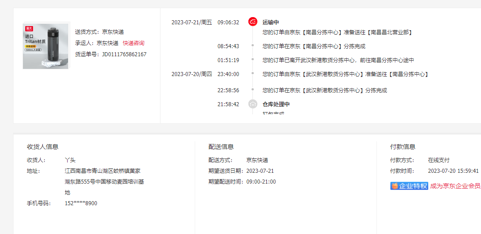Image resolution: width=481 pixels, height=234 pixels.
Task: Click the 22:58:56 entry 武汉新港散货分拣中心 分拣完成
Action: [325, 90]
